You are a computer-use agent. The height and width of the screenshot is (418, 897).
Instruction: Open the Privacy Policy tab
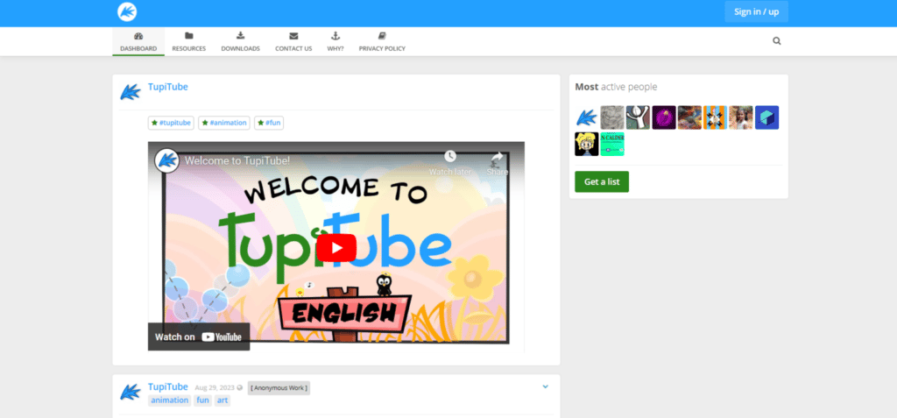point(382,41)
